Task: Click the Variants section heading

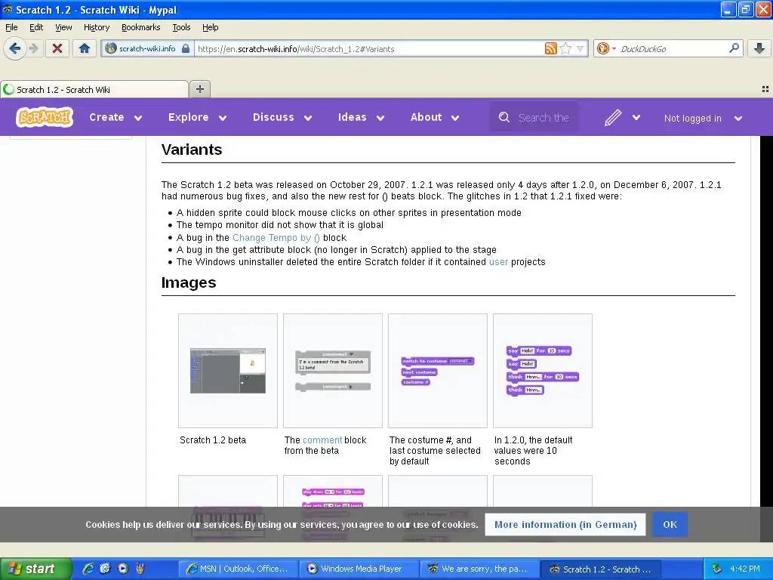Action: click(192, 150)
